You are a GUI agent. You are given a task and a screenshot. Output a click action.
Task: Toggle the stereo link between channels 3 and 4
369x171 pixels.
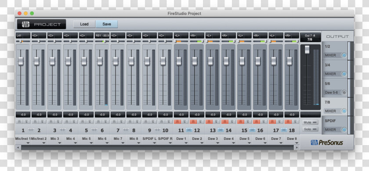[x=62, y=130]
